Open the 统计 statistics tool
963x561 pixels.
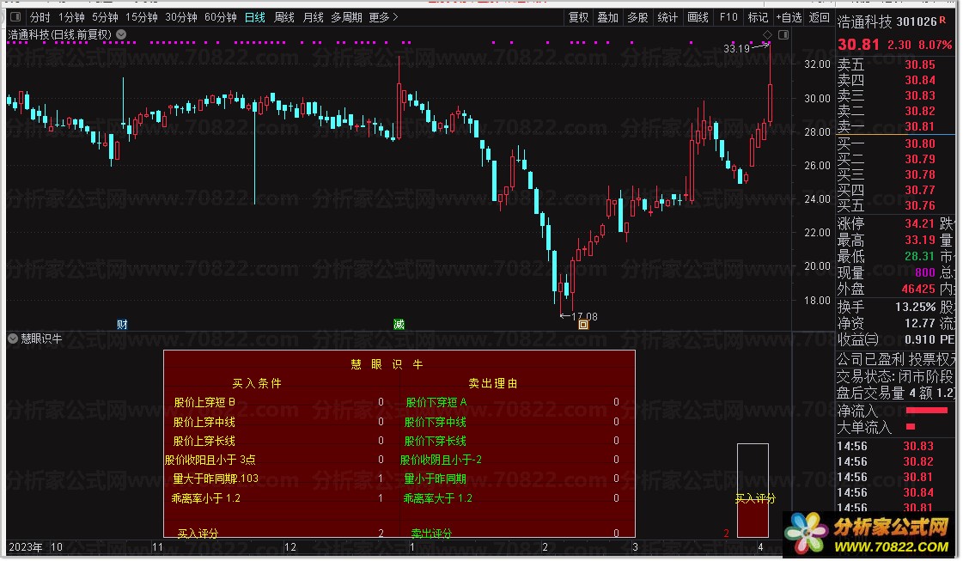(667, 17)
